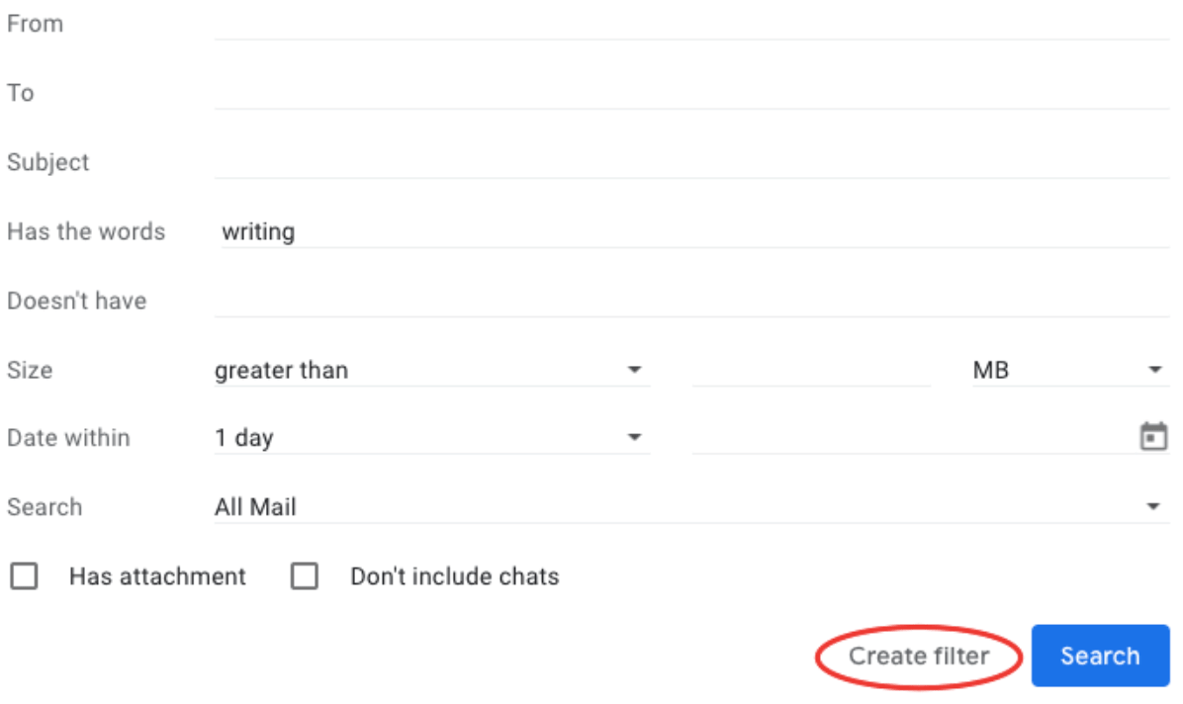Click into the To input field
The width and height of the screenshot is (1183, 704).
[690, 93]
